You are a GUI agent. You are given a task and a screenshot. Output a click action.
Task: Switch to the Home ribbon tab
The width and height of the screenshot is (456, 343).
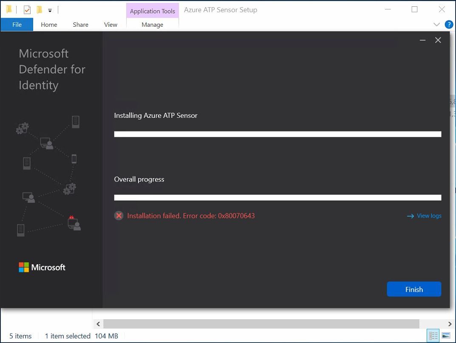pyautogui.click(x=49, y=25)
